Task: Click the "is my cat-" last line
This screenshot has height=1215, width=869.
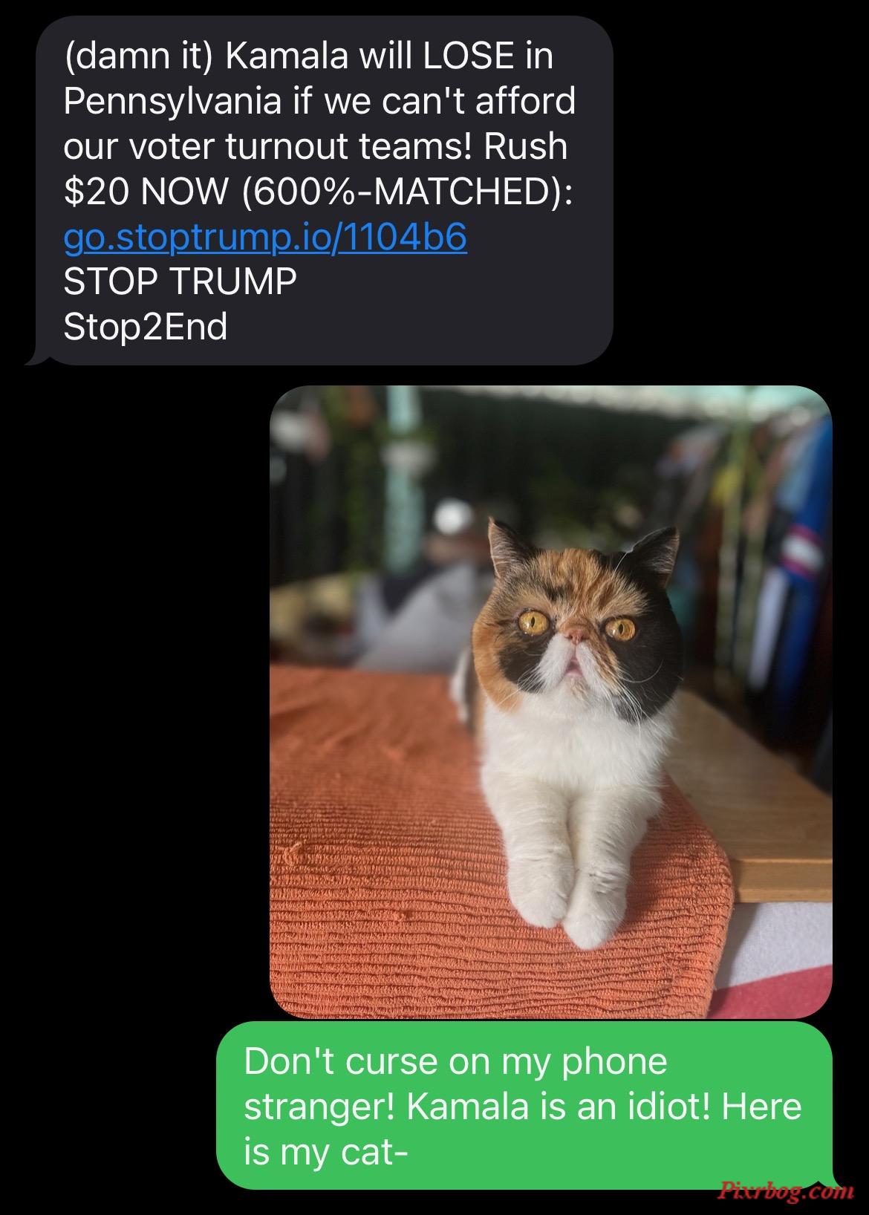Action: click(x=326, y=1153)
